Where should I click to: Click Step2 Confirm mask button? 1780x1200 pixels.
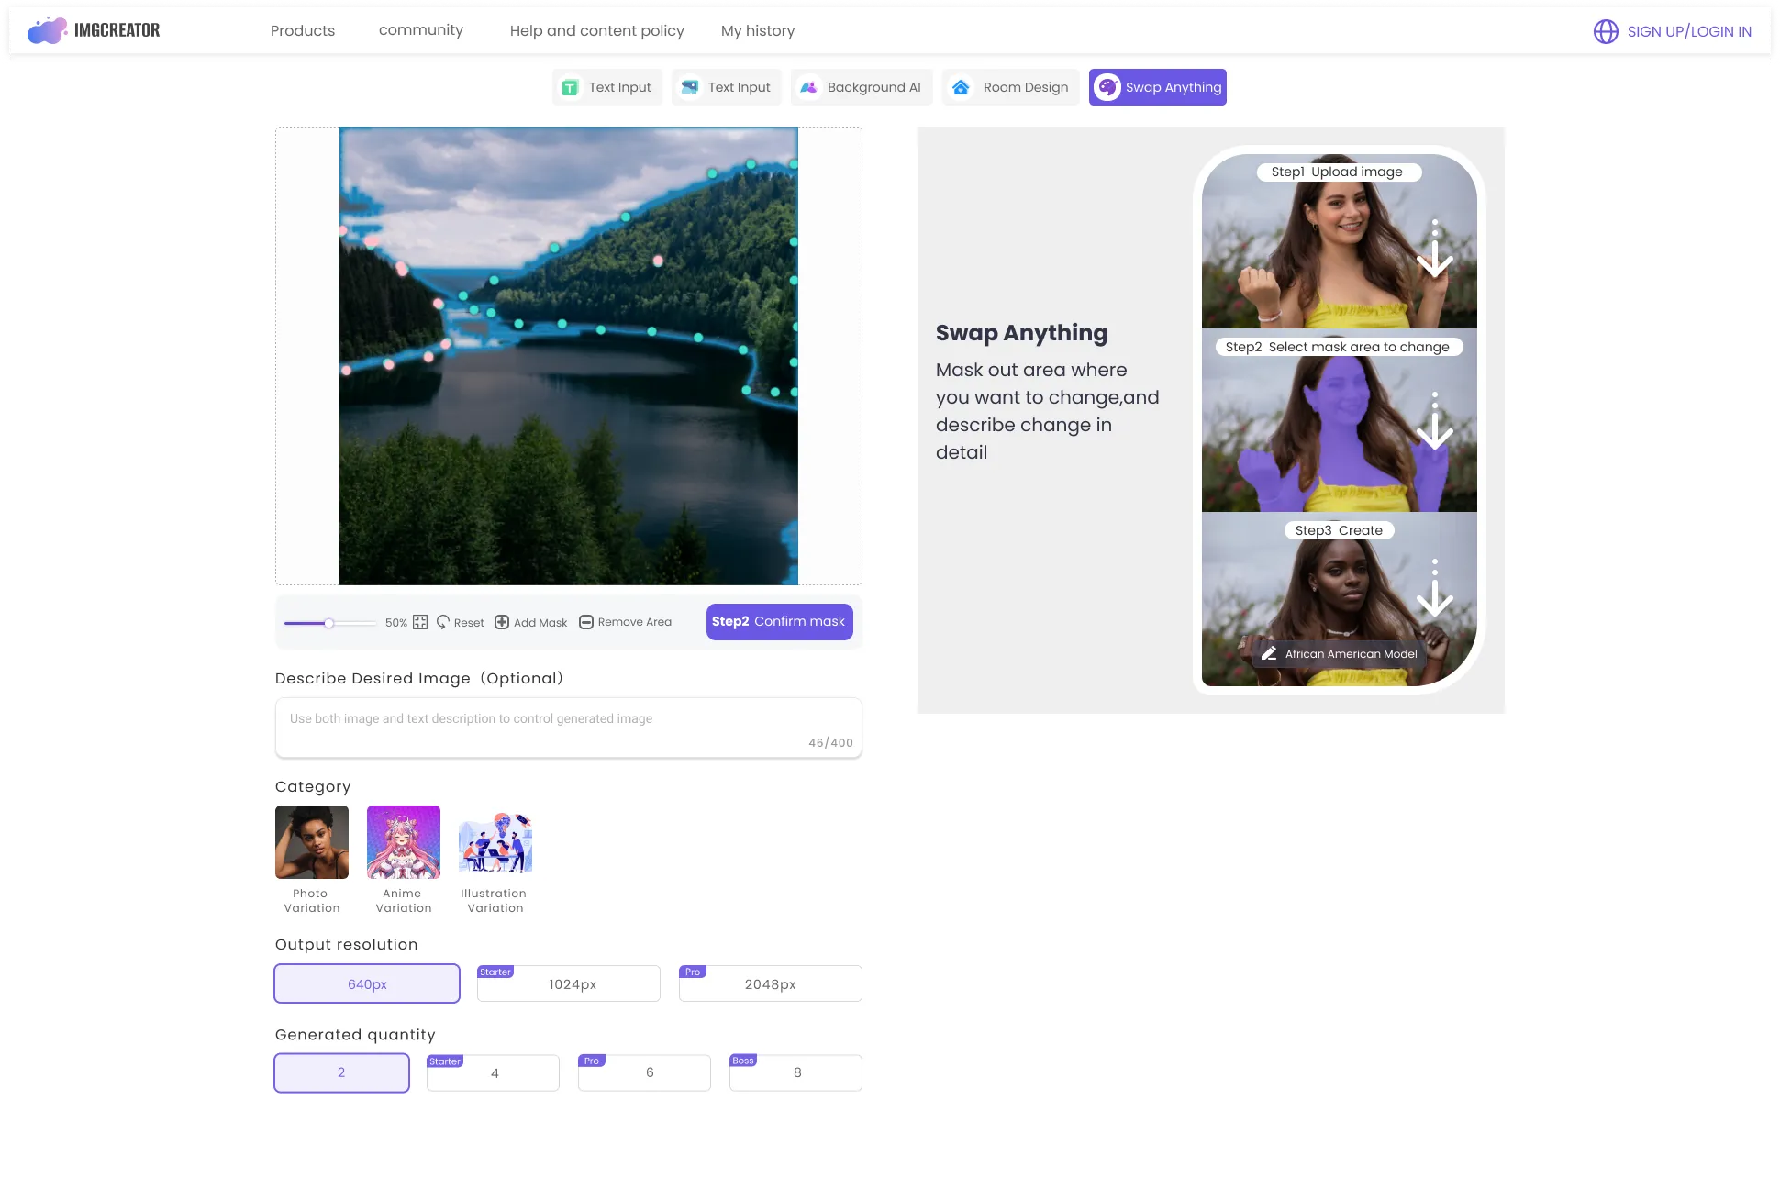tap(780, 622)
